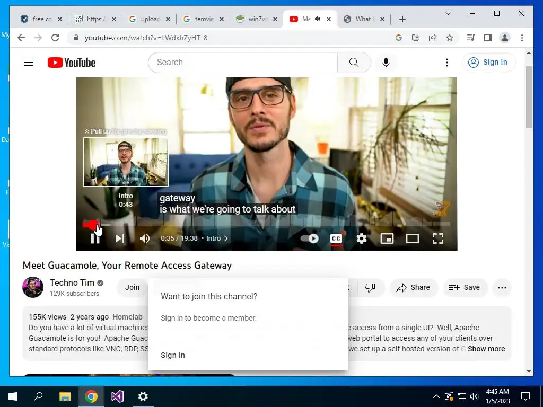
Task: Open the tab search dropdown arrow
Action: (448, 13)
